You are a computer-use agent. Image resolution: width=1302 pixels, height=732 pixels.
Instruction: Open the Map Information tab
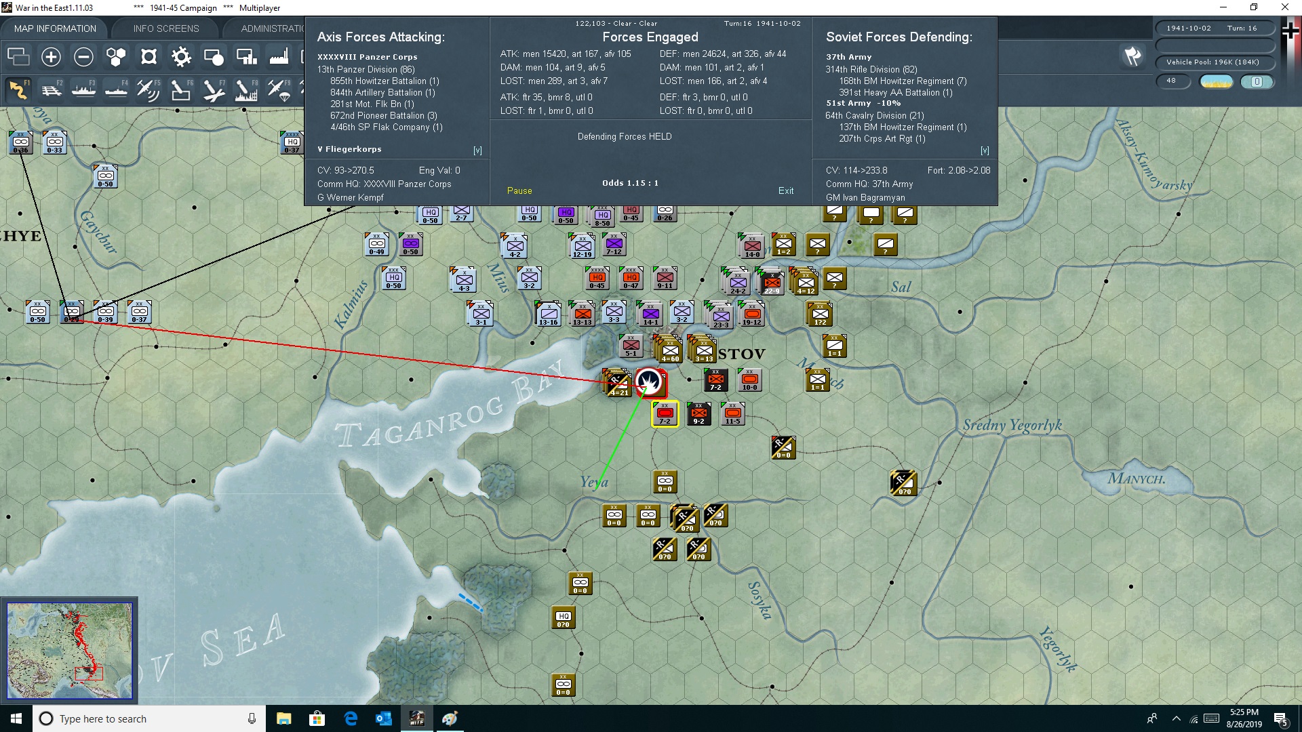(55, 28)
